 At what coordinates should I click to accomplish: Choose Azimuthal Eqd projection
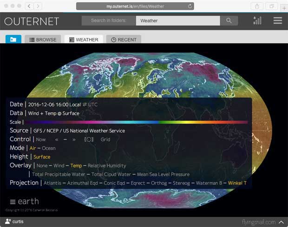click(x=83, y=183)
